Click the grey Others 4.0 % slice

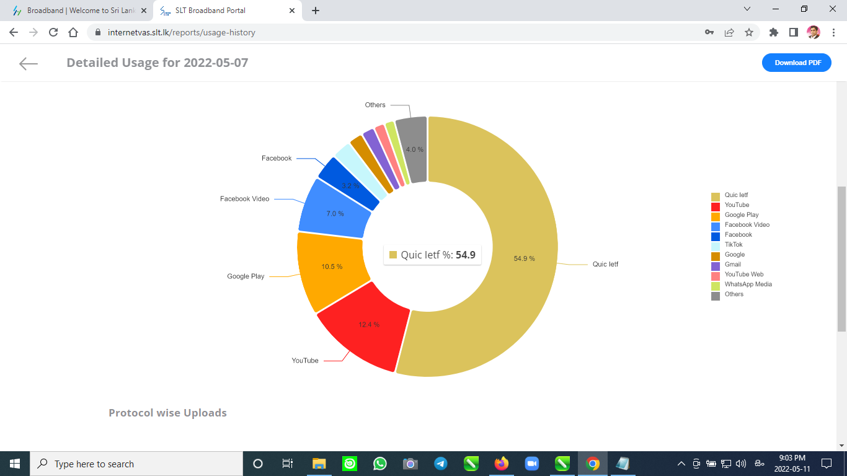pyautogui.click(x=414, y=149)
